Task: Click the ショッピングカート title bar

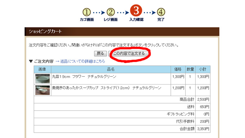Action: click(122, 31)
